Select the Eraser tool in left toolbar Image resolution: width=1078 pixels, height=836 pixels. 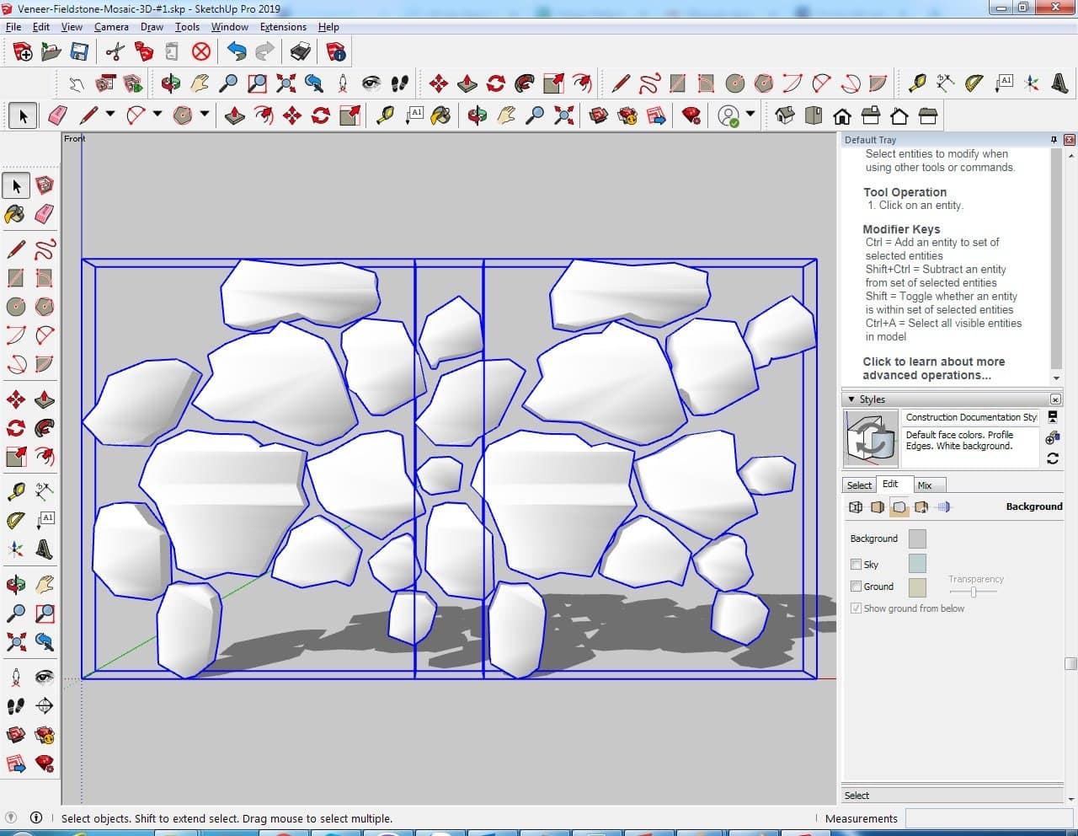(45, 214)
